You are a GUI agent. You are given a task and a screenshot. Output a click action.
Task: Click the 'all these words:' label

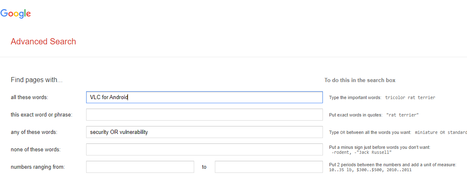click(x=29, y=97)
